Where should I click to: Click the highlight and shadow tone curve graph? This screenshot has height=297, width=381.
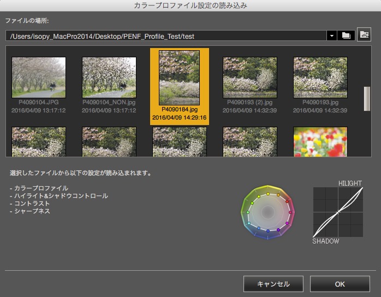(x=338, y=212)
